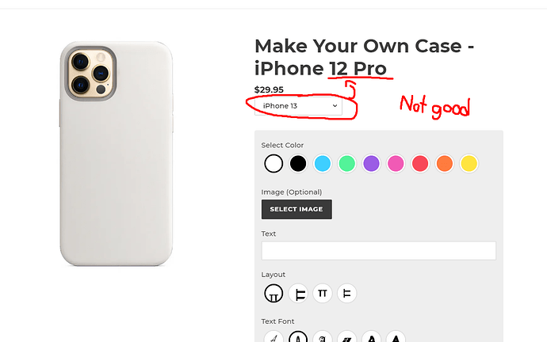Image resolution: width=547 pixels, height=342 pixels.
Task: Choose the large sideways text layout icon
Action: pos(298,294)
